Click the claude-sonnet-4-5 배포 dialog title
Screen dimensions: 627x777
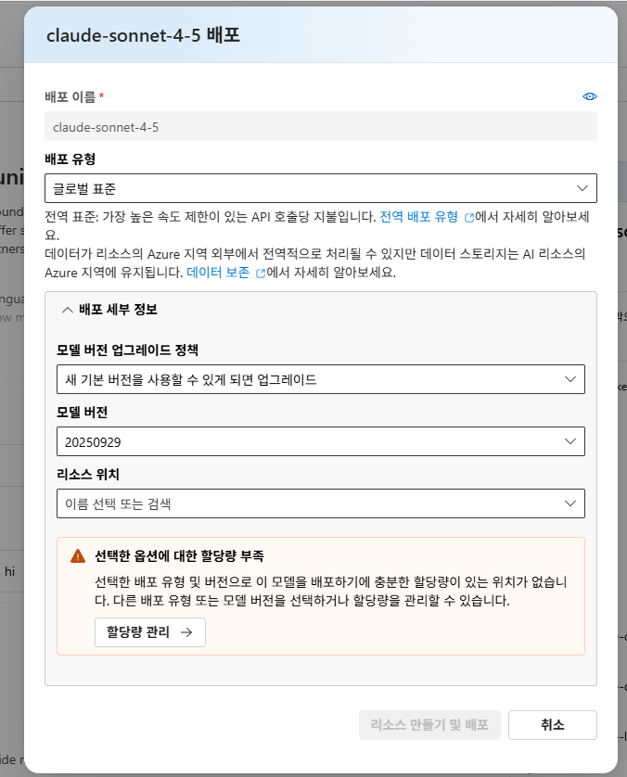coord(143,35)
